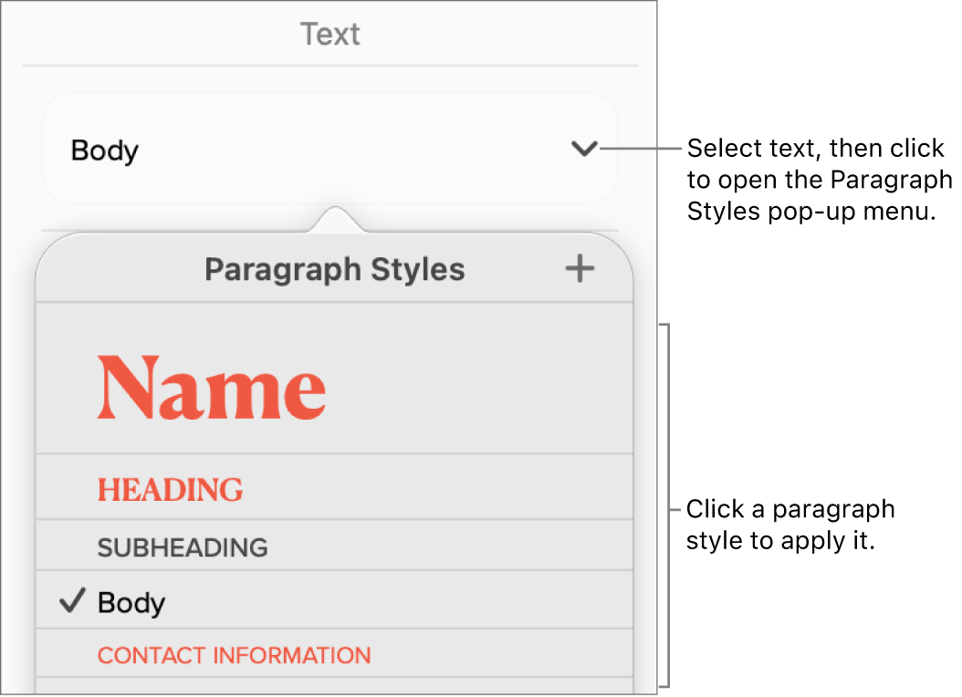Click the checkmark beside Body
962x697 pixels.
pyautogui.click(x=70, y=601)
